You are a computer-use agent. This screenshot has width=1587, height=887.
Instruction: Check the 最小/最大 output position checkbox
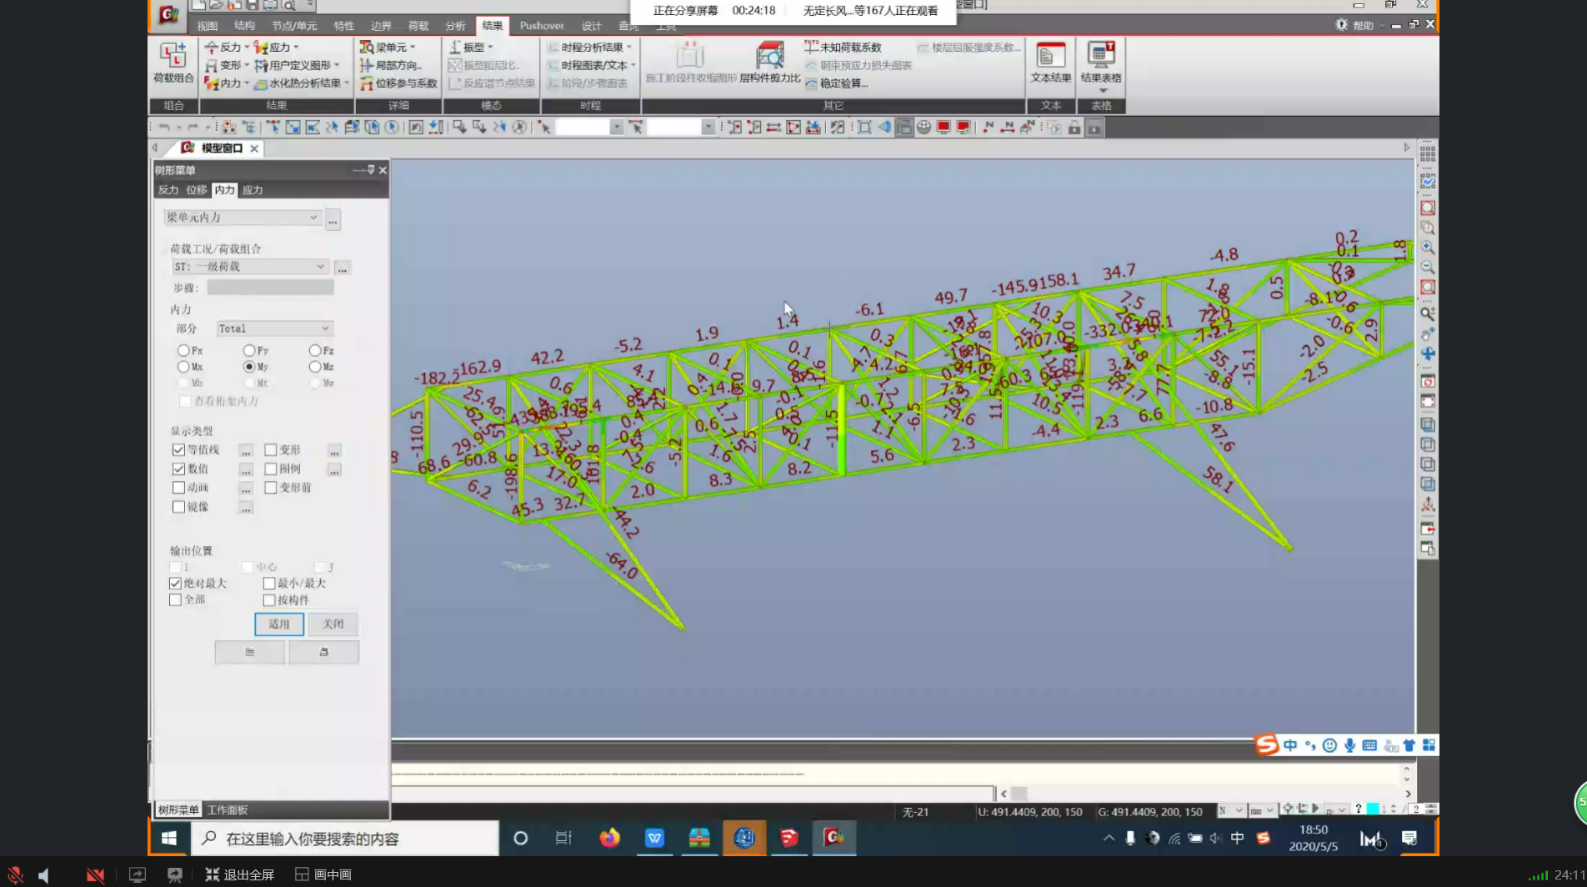(x=269, y=584)
